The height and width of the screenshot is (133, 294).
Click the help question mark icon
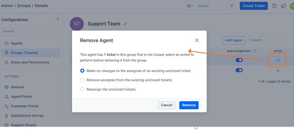[274, 6]
